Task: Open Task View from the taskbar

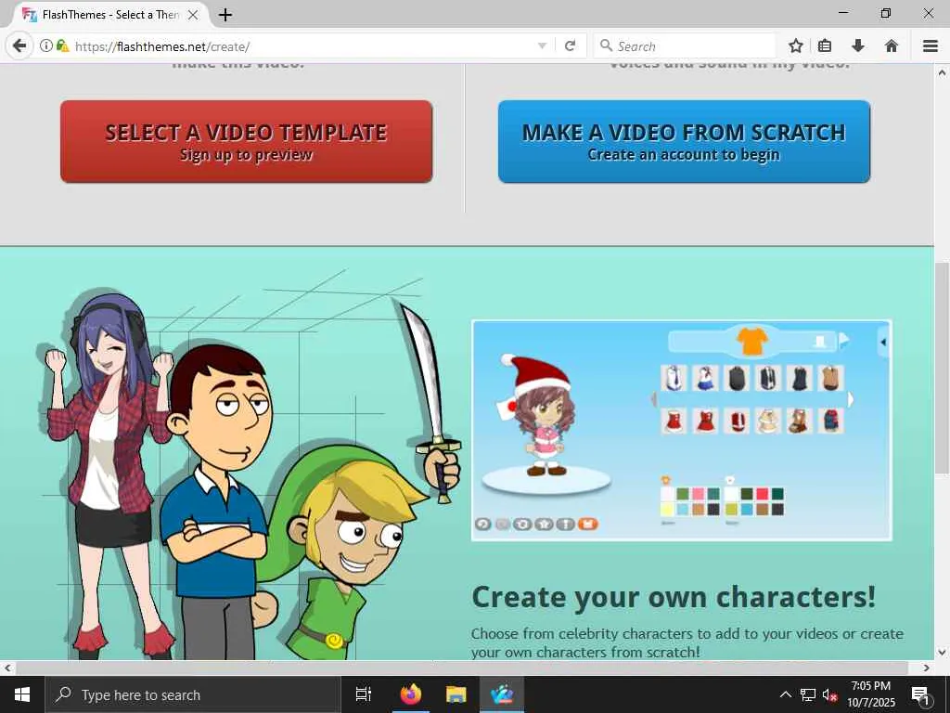Action: 364,694
